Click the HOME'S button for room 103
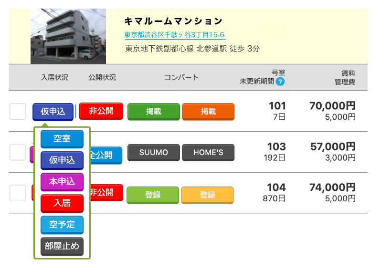The image size is (381, 269). pyautogui.click(x=209, y=153)
